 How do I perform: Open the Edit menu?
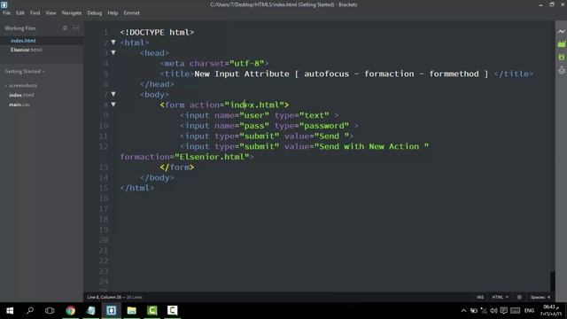[19, 12]
